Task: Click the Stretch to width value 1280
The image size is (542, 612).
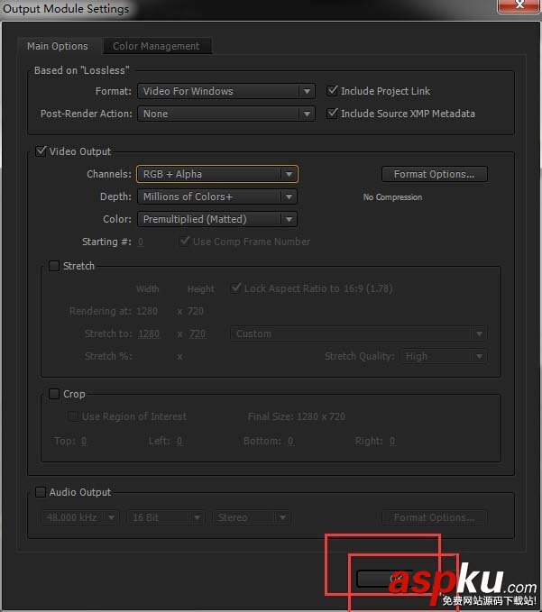Action: [149, 334]
